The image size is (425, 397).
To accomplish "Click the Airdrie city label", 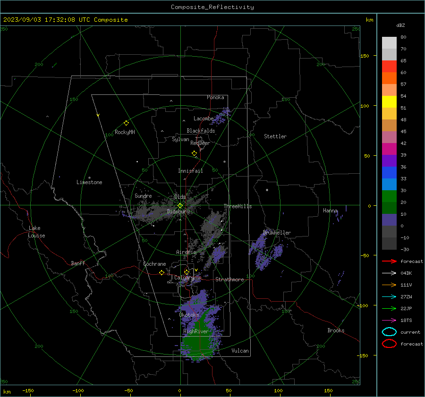I will click(186, 252).
